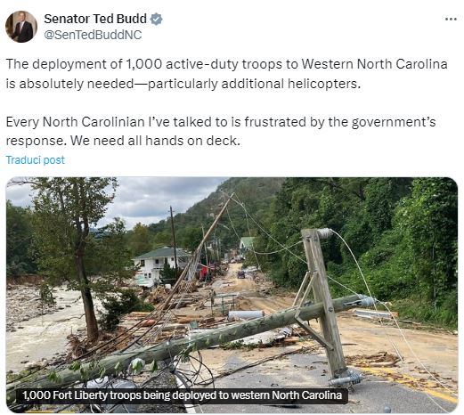The width and height of the screenshot is (464, 415).
Task: Click the Fort Liberty troops caption overlay
Action: click(x=182, y=395)
